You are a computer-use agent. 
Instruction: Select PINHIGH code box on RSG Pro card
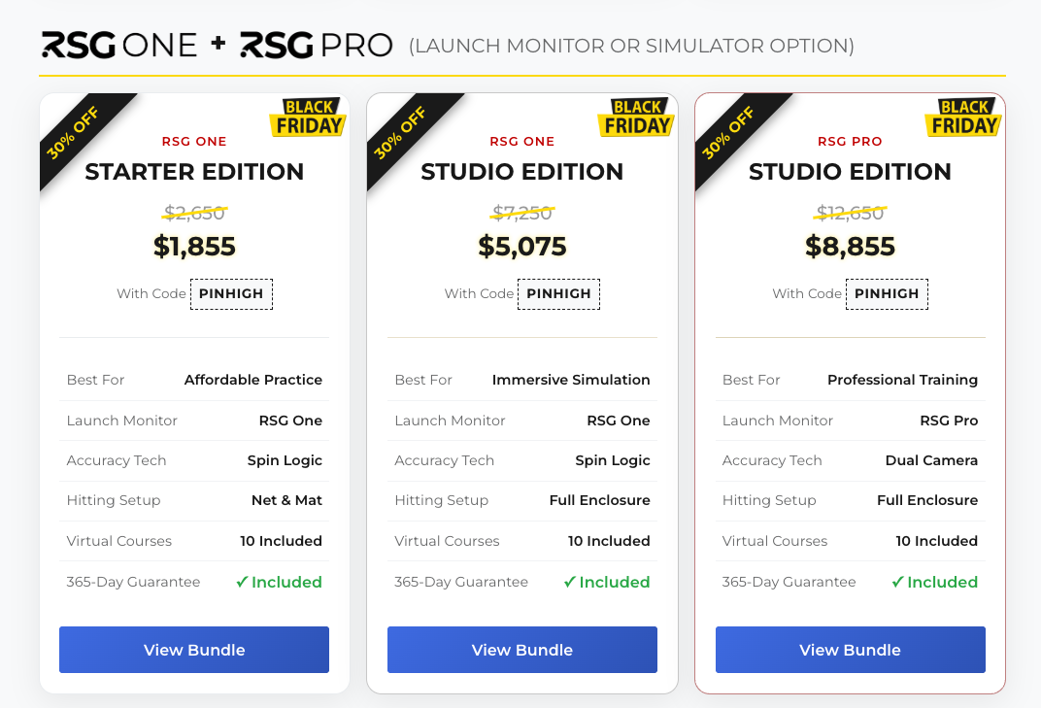coord(887,293)
